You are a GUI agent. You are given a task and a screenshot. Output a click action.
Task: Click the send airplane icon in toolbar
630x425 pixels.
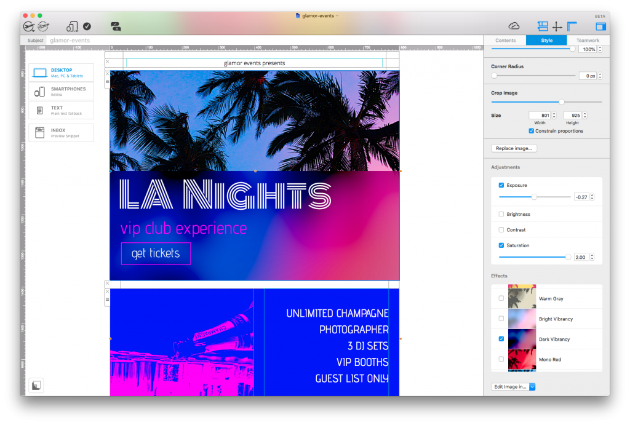click(29, 26)
